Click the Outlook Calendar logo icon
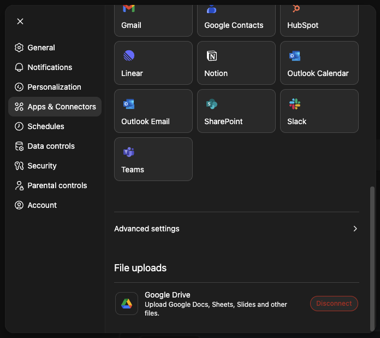This screenshot has height=338, width=380. coord(295,56)
